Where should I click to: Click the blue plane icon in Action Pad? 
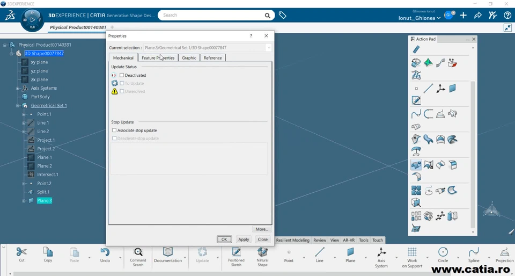coord(453,88)
